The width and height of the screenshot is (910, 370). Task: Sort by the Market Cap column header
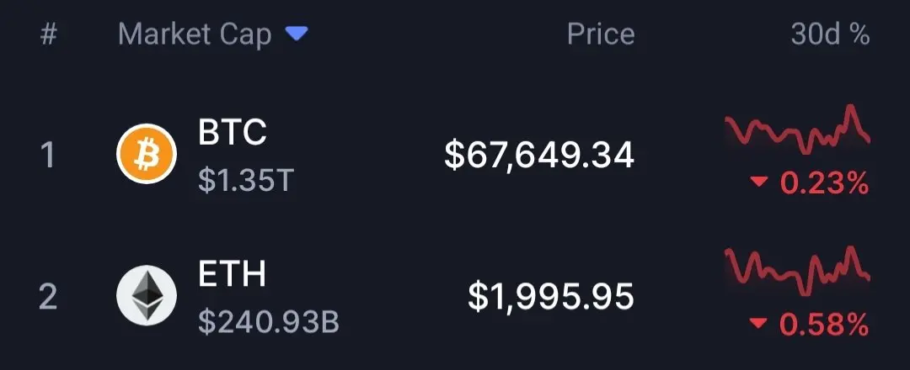(x=195, y=34)
